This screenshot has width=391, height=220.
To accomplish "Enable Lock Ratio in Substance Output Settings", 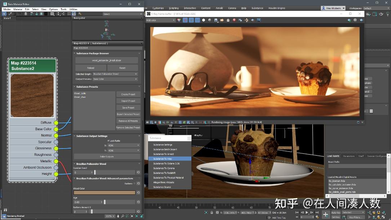I will pyautogui.click(x=108, y=141).
